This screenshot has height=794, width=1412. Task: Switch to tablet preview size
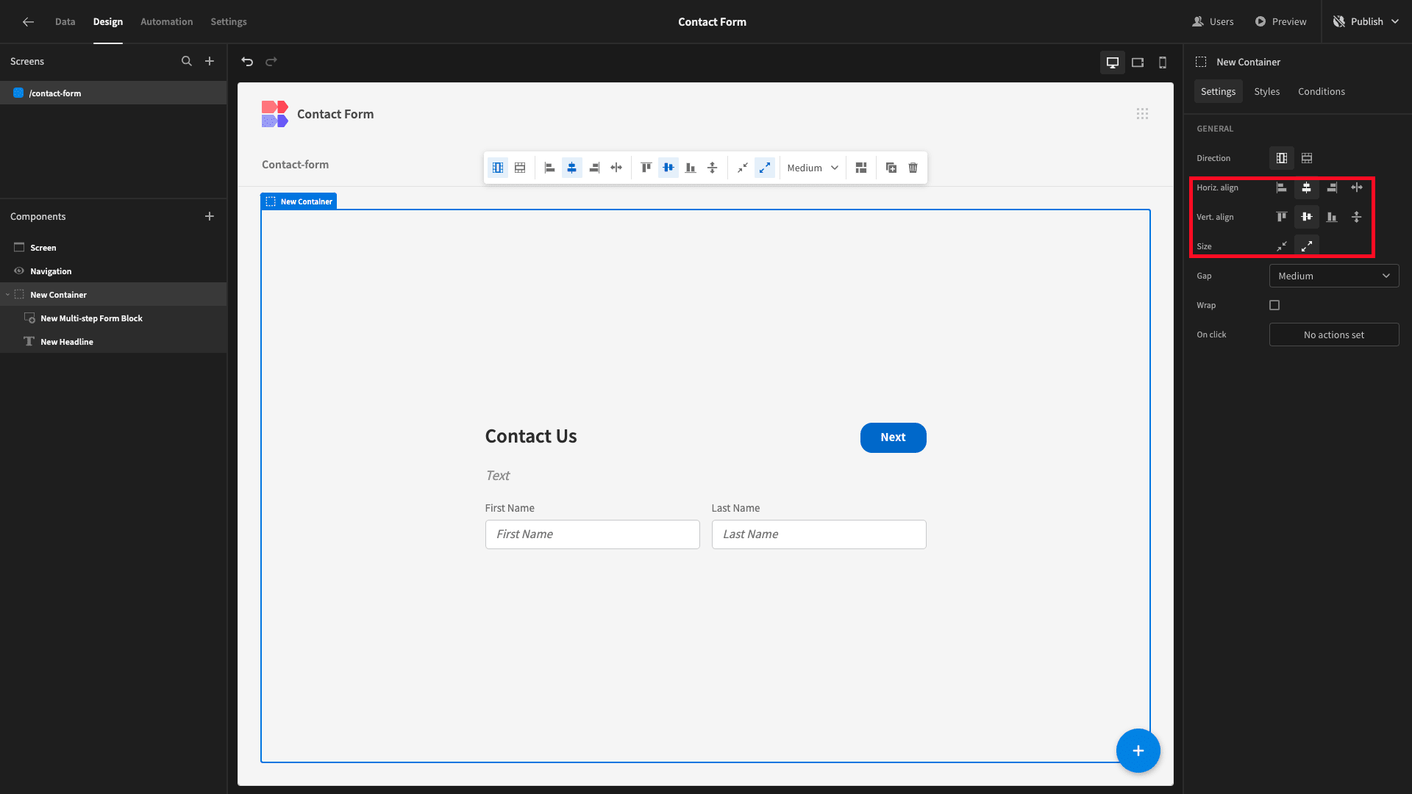[1138, 62]
